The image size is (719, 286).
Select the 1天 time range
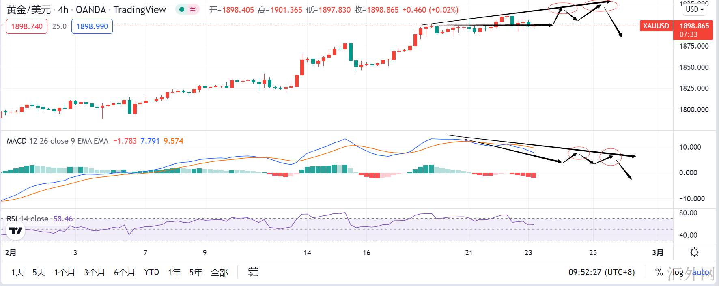[x=17, y=272]
